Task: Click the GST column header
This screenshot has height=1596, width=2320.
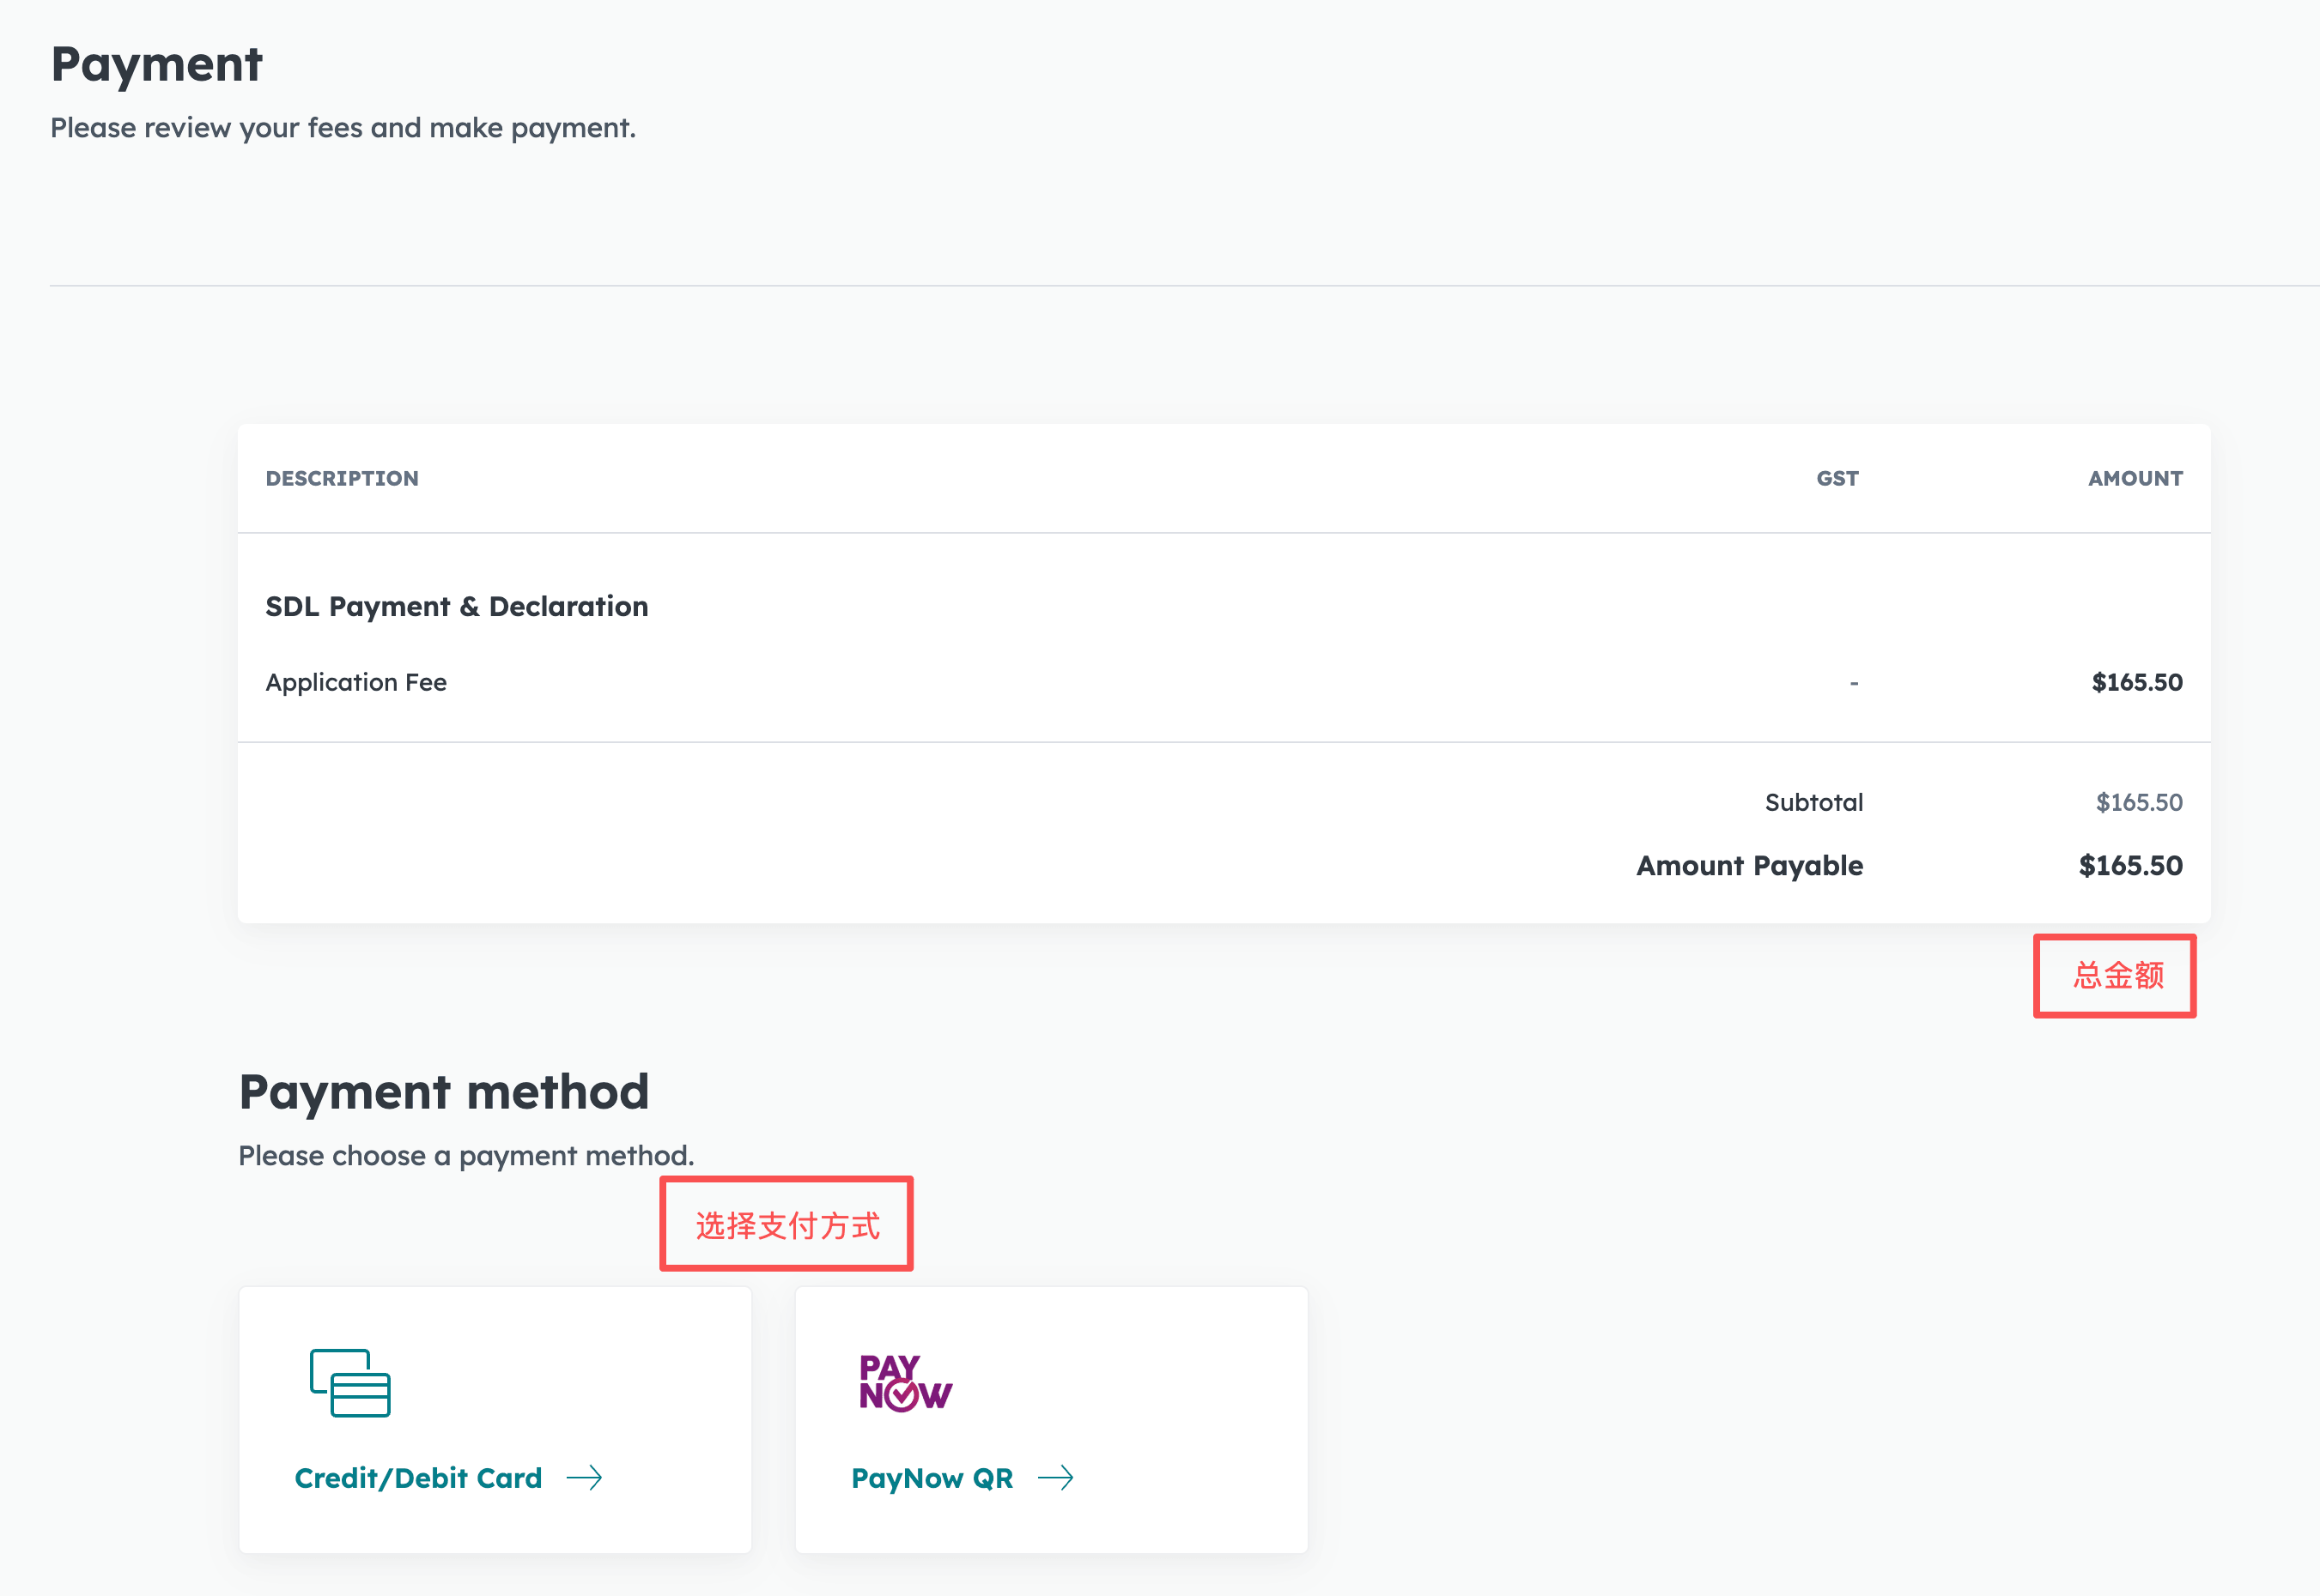Action: [1837, 479]
